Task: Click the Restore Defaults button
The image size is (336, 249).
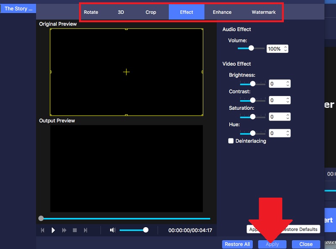Action: pyautogui.click(x=300, y=229)
